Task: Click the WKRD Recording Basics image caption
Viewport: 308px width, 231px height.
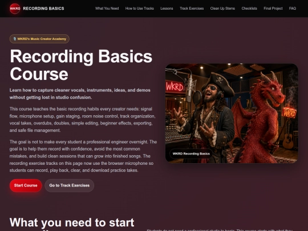Action: pyautogui.click(x=191, y=153)
